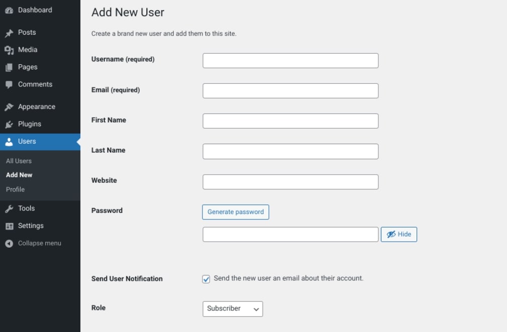The image size is (507, 332).
Task: Select the Add New submenu link
Action: (19, 175)
